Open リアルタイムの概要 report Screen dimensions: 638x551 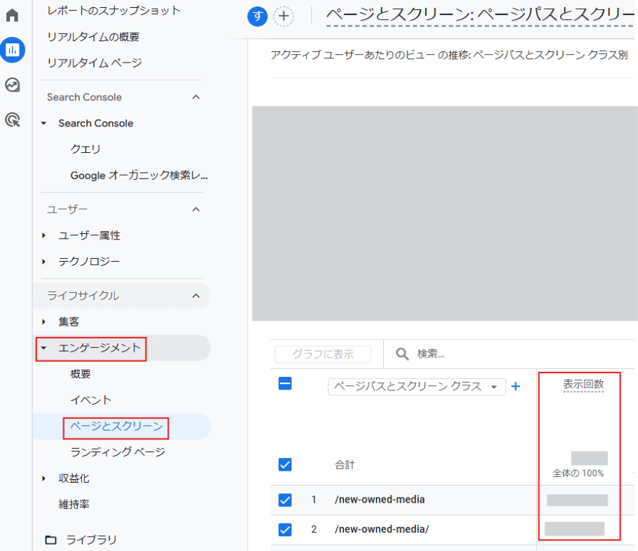tap(93, 37)
